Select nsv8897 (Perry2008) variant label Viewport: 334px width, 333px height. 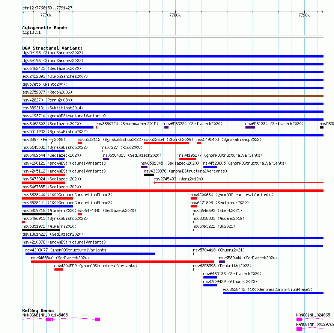point(44,139)
